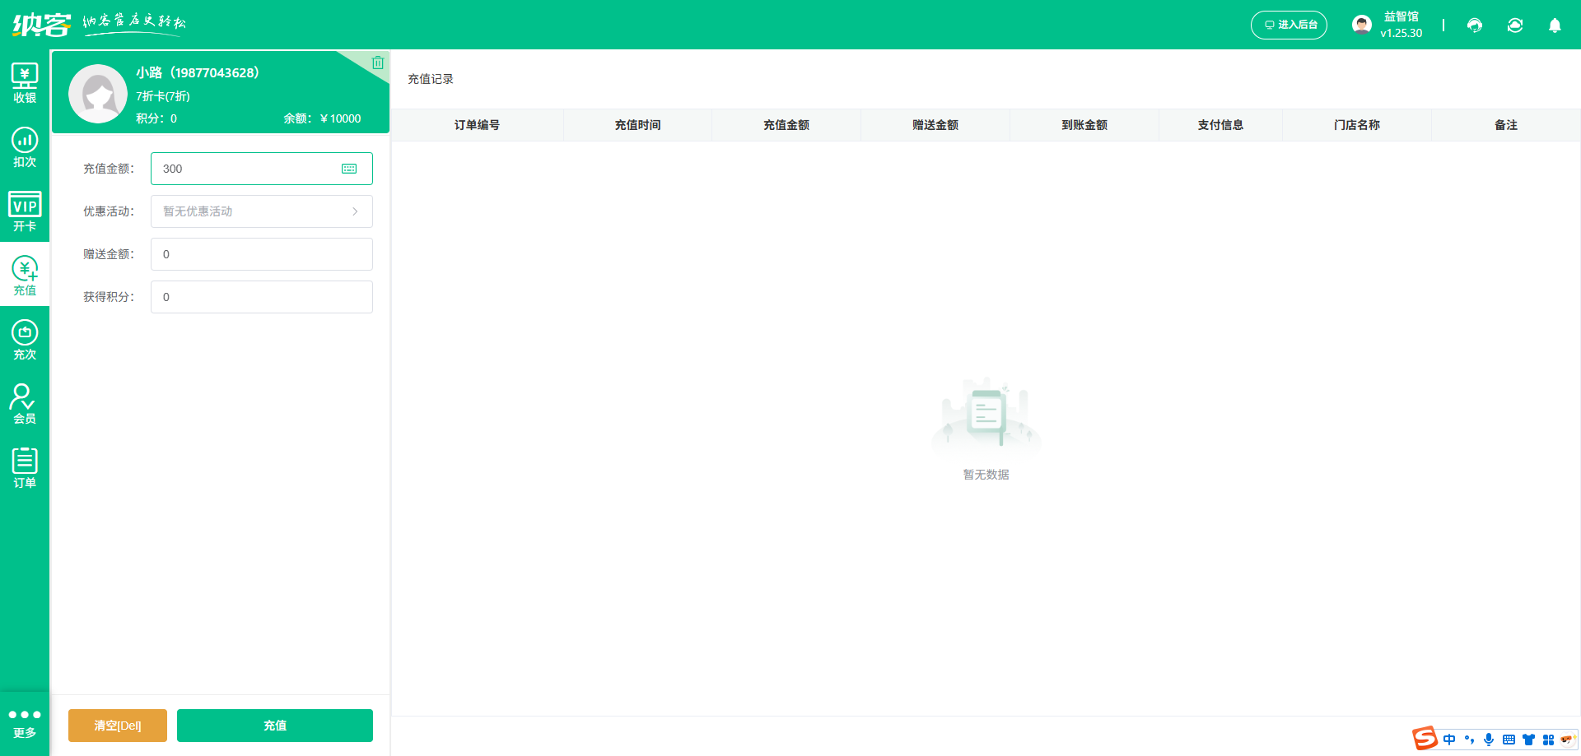Click the orange 清空[Del] button
Screen dimensions: 1581x756
118,726
